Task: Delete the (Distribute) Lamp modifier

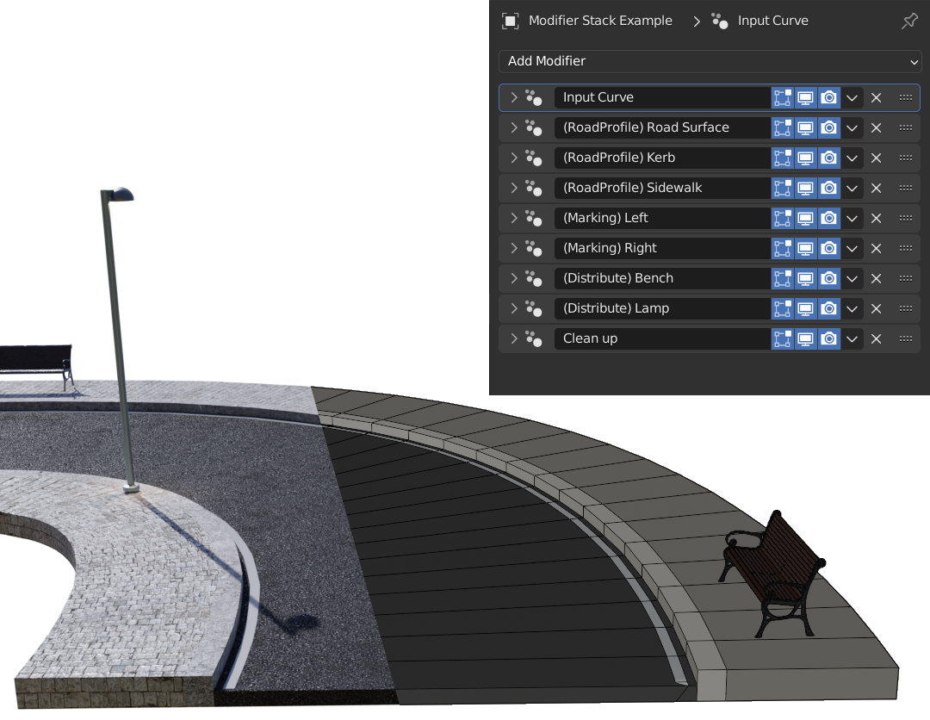Action: [876, 308]
